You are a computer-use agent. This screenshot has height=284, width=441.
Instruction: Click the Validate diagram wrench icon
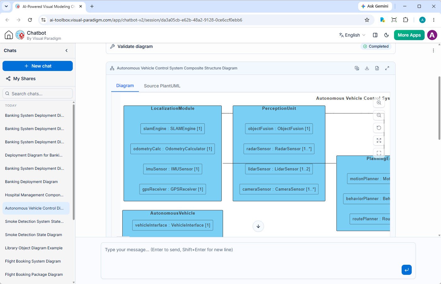(112, 46)
